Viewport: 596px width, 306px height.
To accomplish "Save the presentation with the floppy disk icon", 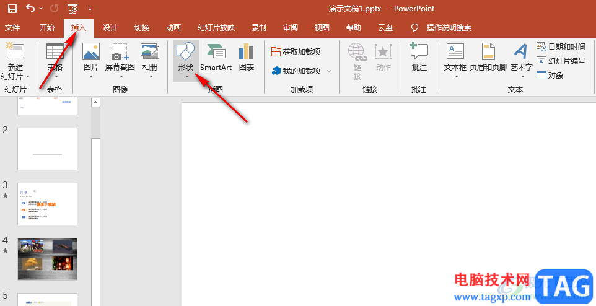I will pyautogui.click(x=12, y=9).
